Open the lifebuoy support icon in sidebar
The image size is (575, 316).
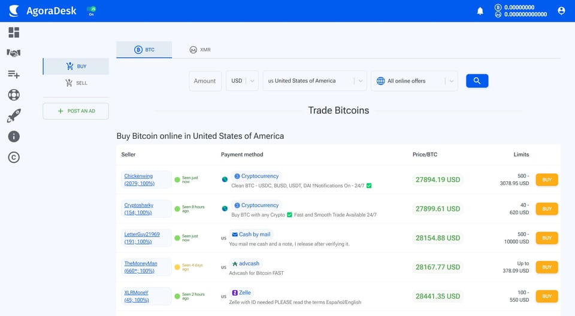(14, 95)
